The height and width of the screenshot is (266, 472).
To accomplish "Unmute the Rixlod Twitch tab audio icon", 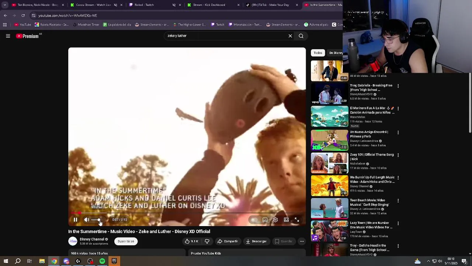I will point(174,5).
